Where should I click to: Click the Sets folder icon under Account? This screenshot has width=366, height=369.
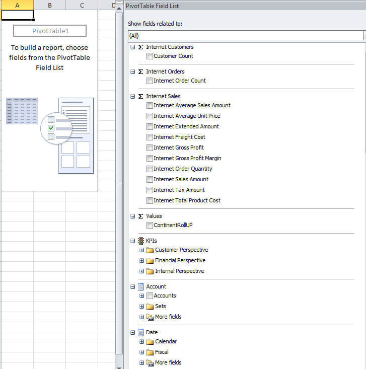tap(150, 307)
